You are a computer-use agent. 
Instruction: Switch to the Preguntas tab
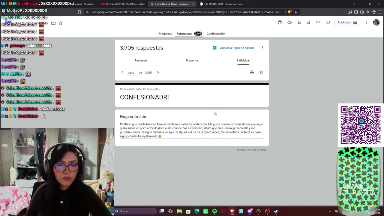pos(165,34)
